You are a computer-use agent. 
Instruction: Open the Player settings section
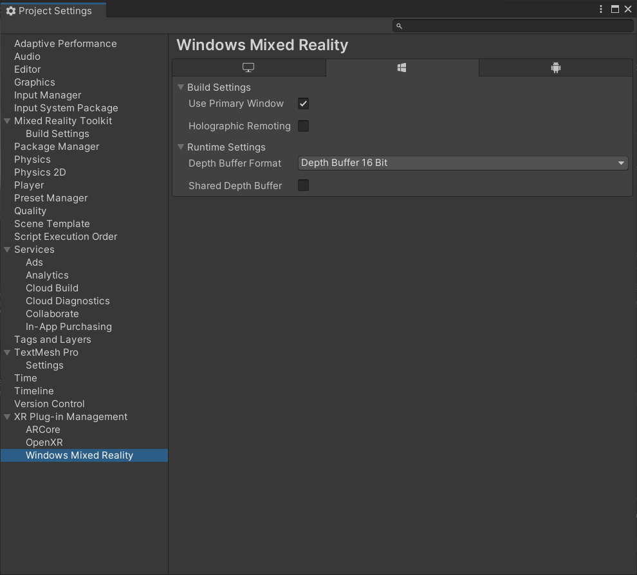[29, 185]
